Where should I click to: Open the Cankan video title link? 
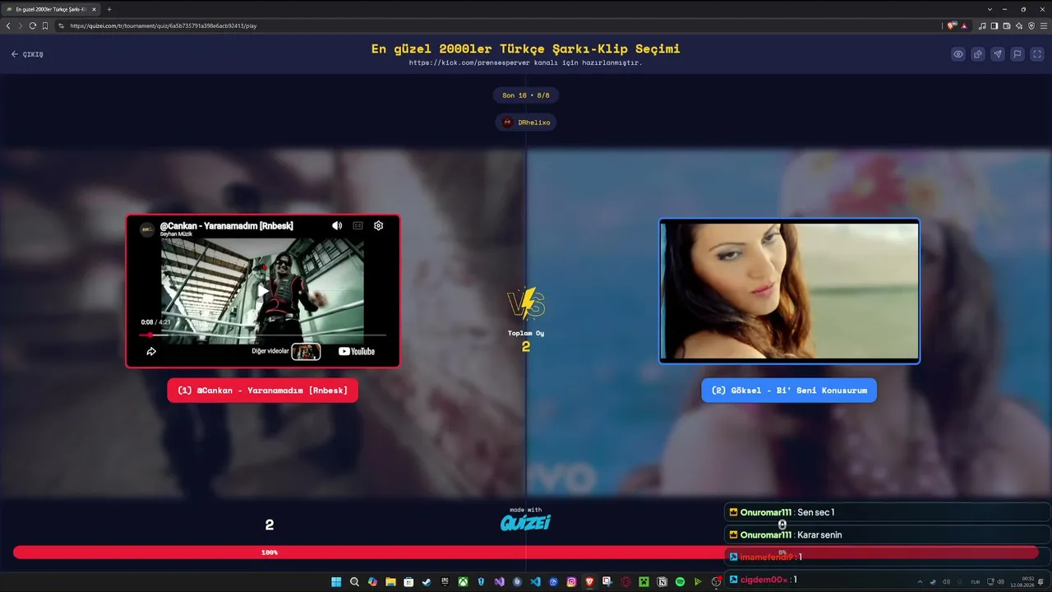pyautogui.click(x=227, y=225)
